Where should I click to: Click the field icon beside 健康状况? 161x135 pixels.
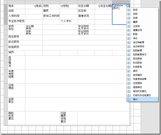tap(129, 30)
